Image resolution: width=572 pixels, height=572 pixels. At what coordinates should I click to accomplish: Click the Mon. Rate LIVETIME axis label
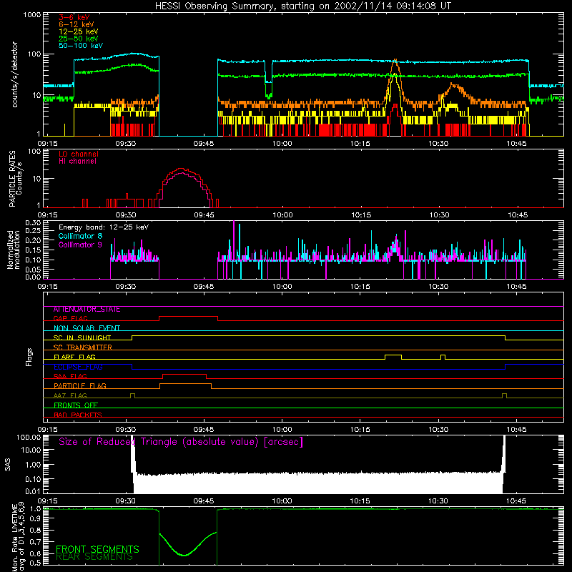[x=19, y=537]
